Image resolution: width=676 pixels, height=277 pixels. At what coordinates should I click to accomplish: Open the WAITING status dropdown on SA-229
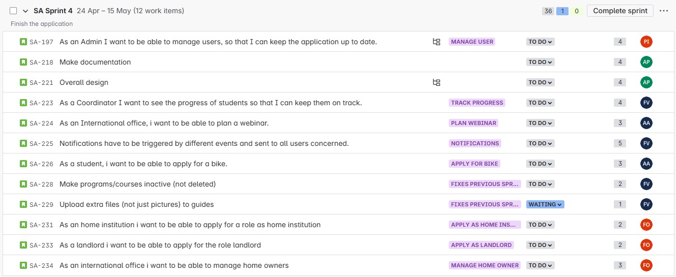pos(545,204)
